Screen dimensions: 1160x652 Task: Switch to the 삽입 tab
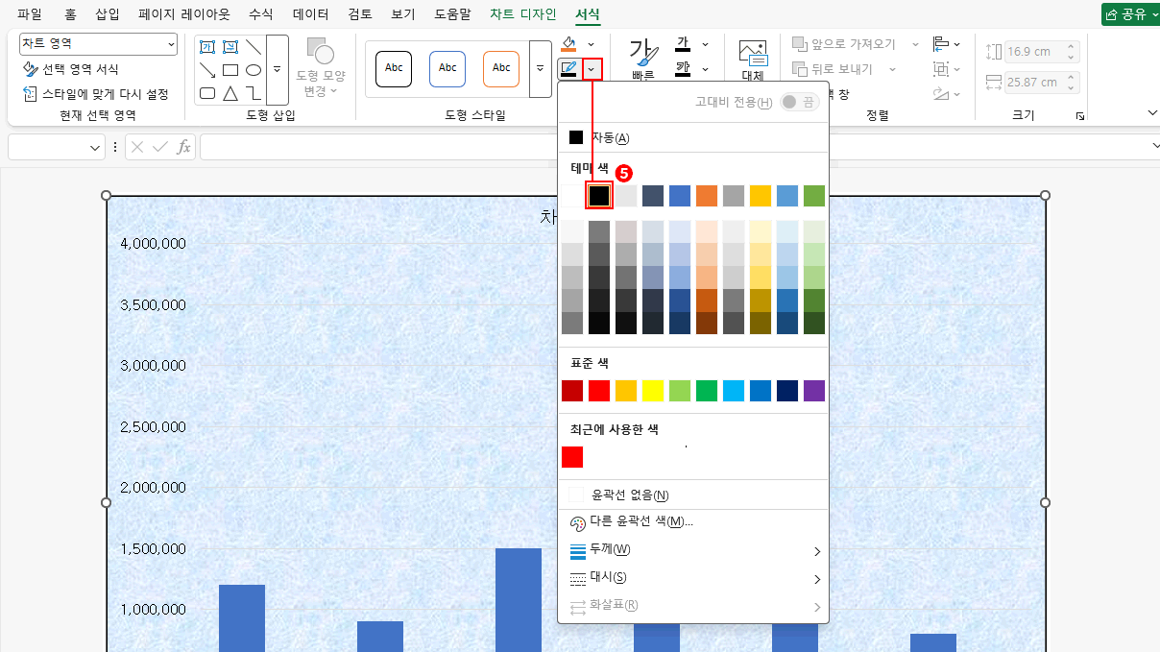pos(109,14)
